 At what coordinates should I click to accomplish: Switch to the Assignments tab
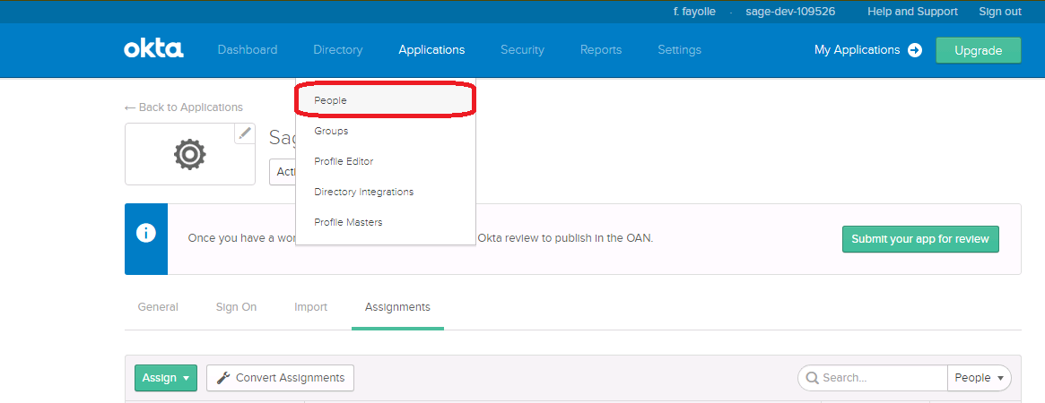click(x=398, y=307)
